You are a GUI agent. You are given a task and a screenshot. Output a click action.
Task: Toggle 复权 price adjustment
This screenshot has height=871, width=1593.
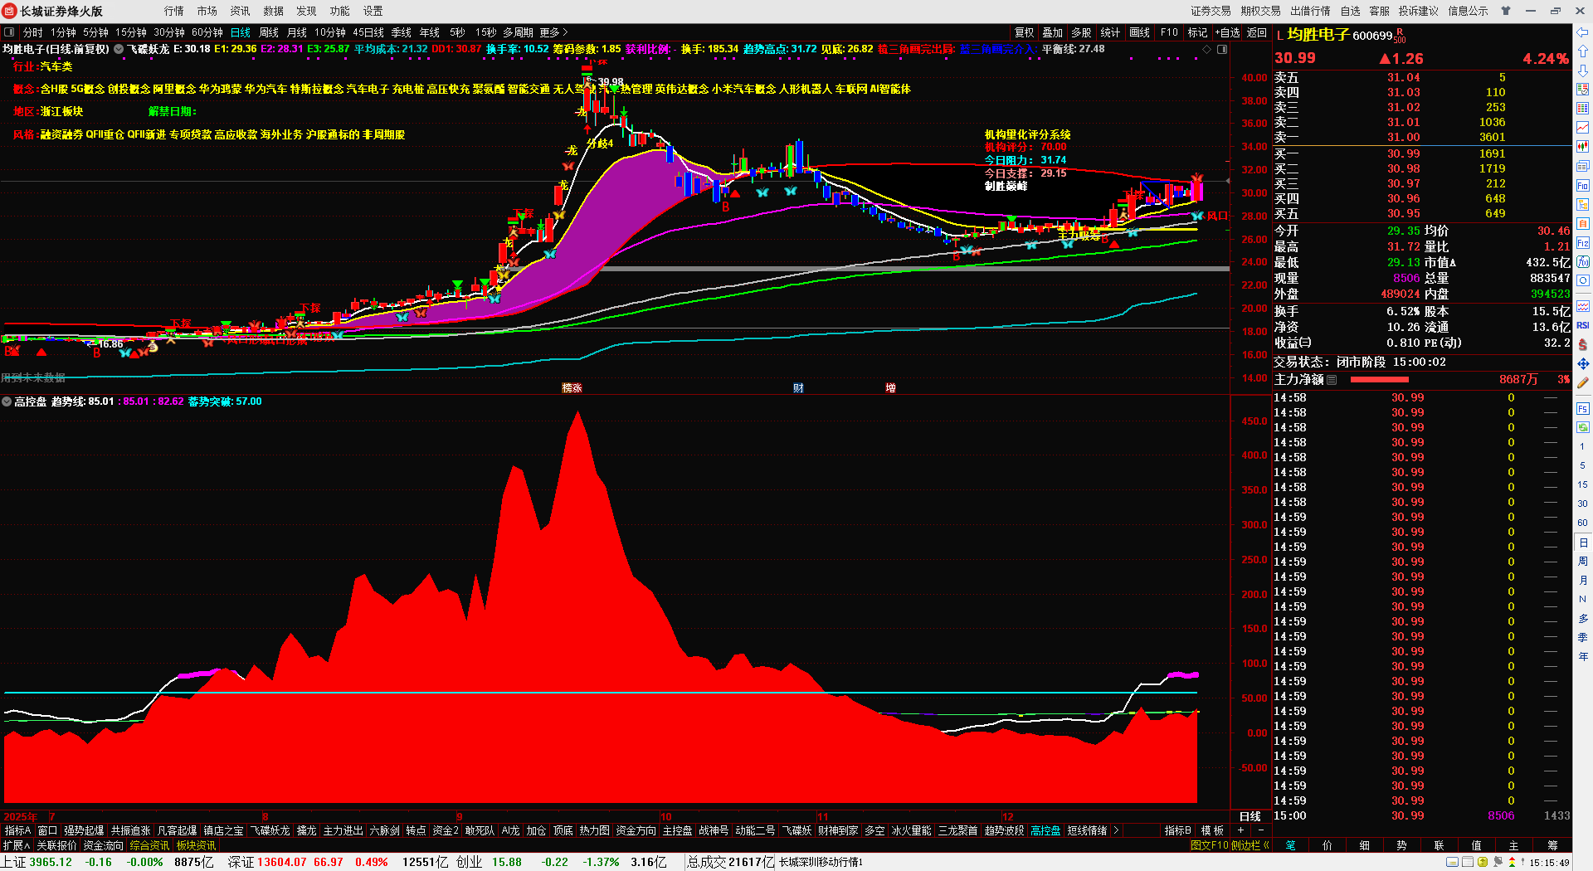click(x=1025, y=32)
